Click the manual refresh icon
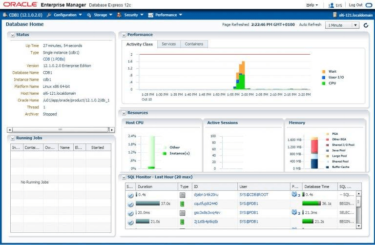Image resolution: width=375 pixels, height=245 pixels. (x=366, y=25)
